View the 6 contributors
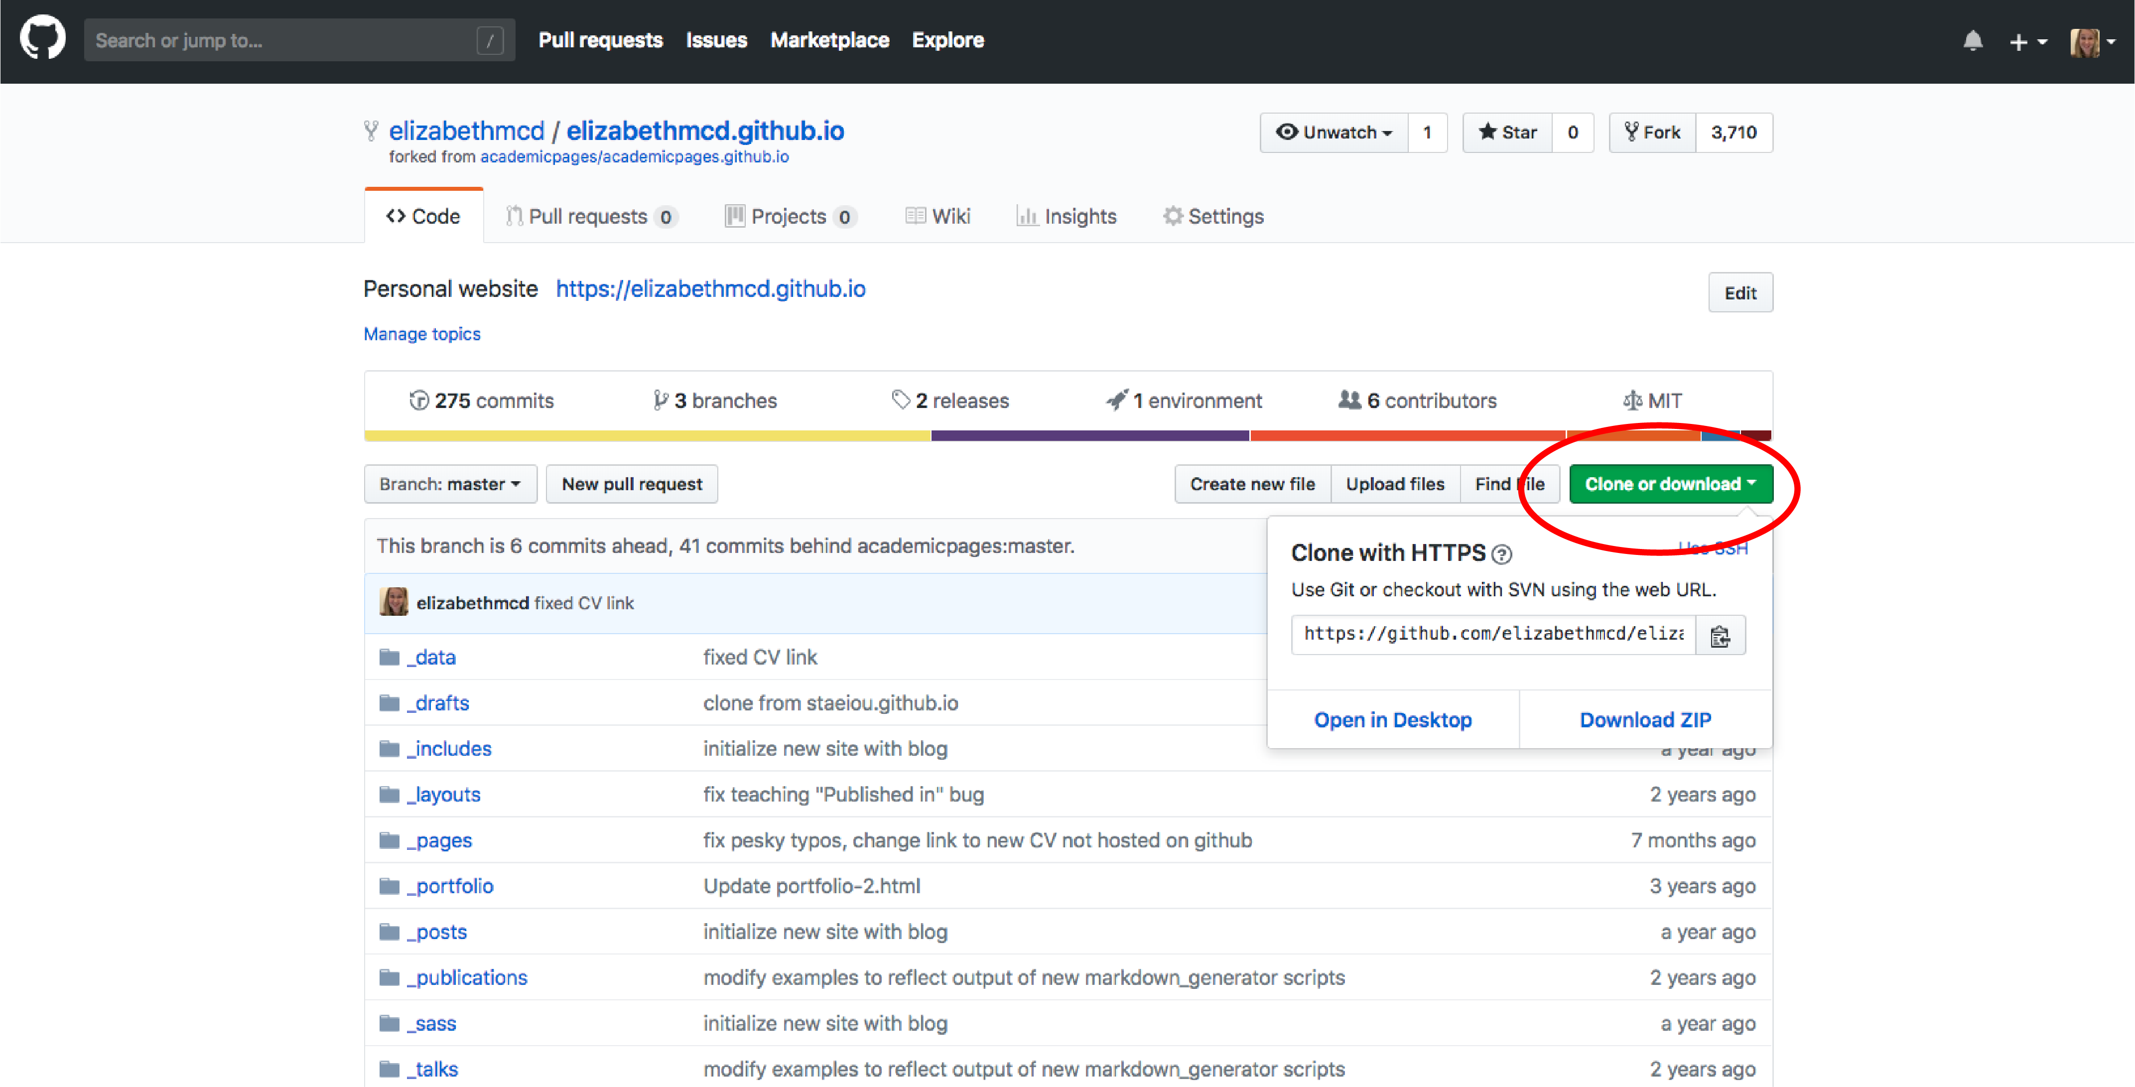This screenshot has height=1087, width=2135. click(x=1417, y=401)
